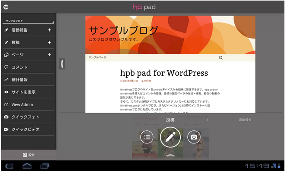Click the eye icon beside サイトを表示
Image resolution: width=285 pixels, height=172 pixels.
point(6,92)
